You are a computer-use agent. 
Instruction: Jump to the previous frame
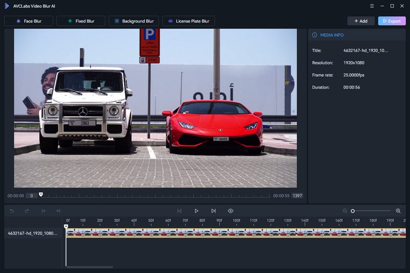tap(179, 211)
